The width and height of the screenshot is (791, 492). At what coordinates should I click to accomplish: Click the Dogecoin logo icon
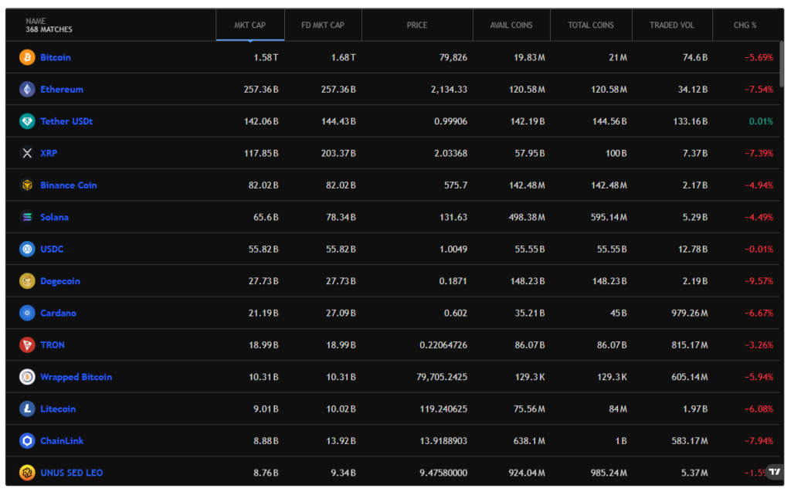tap(27, 281)
